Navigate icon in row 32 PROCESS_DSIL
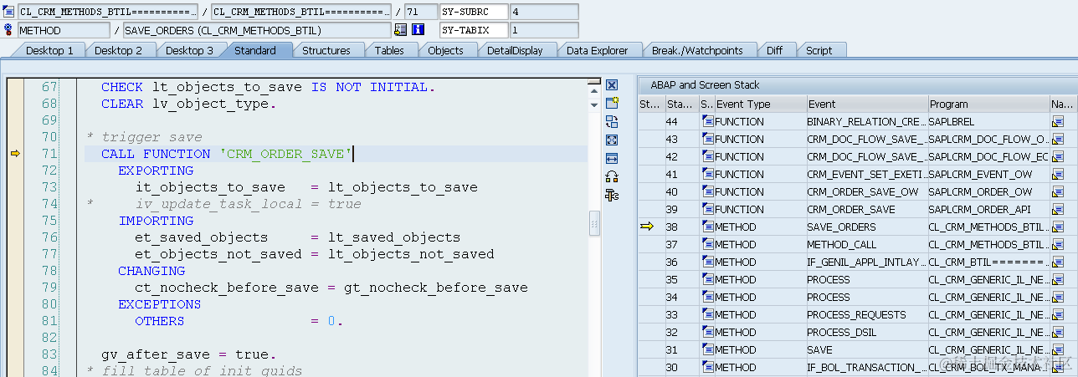This screenshot has height=377, width=1078. [x=1058, y=332]
